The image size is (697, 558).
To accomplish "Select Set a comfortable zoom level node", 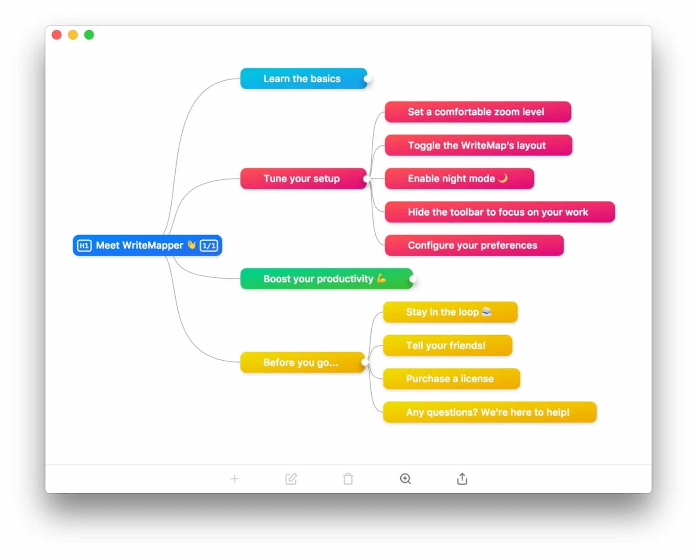I will pyautogui.click(x=477, y=112).
